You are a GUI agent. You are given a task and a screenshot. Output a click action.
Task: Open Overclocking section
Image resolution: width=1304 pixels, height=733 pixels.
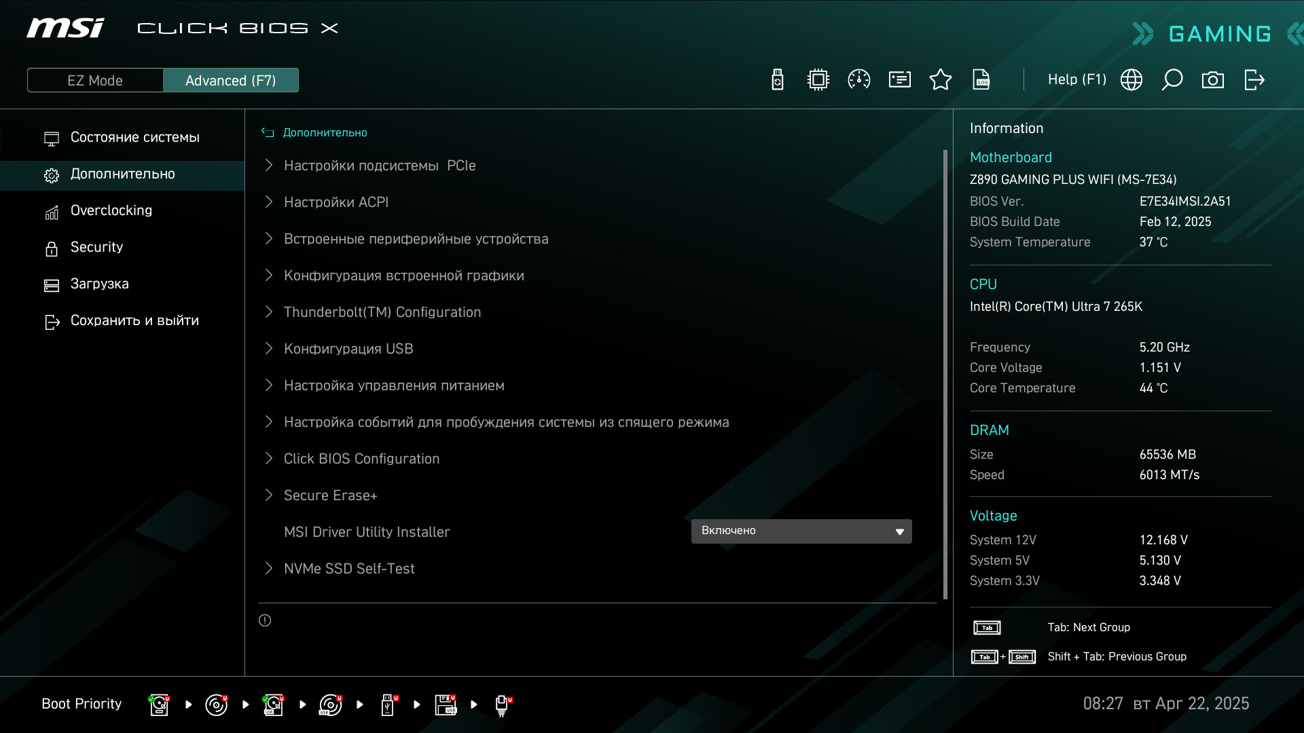(122, 211)
